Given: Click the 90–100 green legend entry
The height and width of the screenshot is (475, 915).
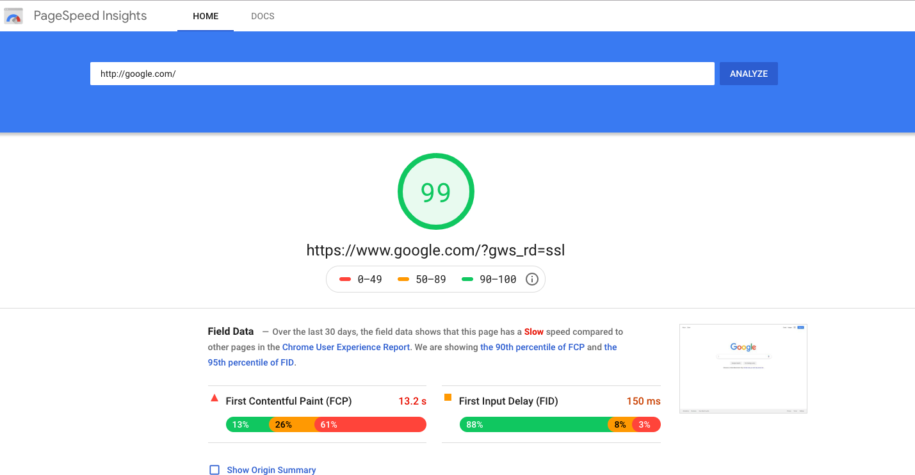Looking at the screenshot, I should pyautogui.click(x=489, y=279).
